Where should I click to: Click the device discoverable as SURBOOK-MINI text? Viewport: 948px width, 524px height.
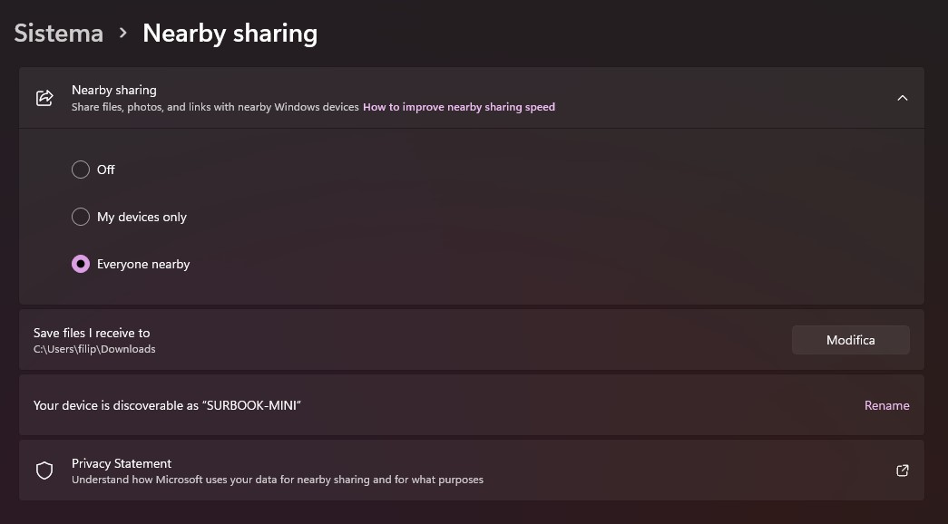[x=167, y=405]
